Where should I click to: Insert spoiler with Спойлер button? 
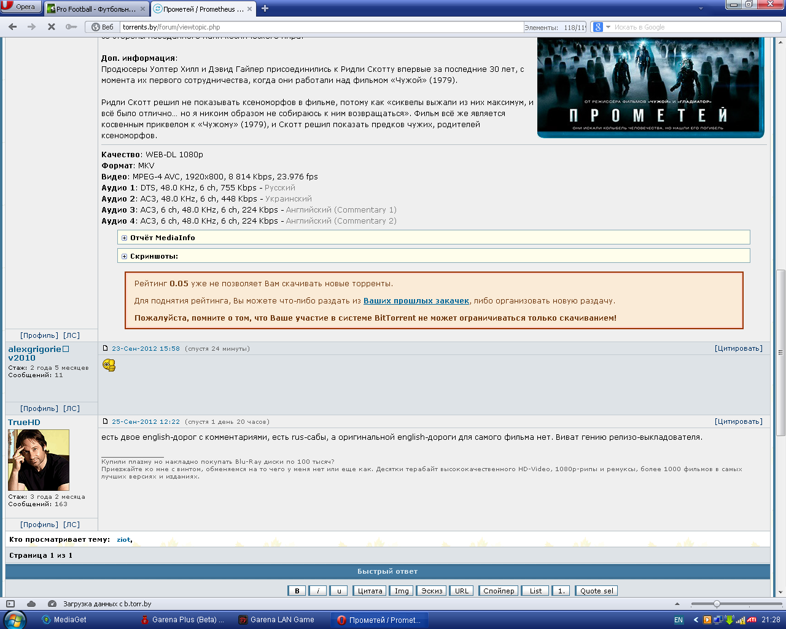[x=499, y=591]
